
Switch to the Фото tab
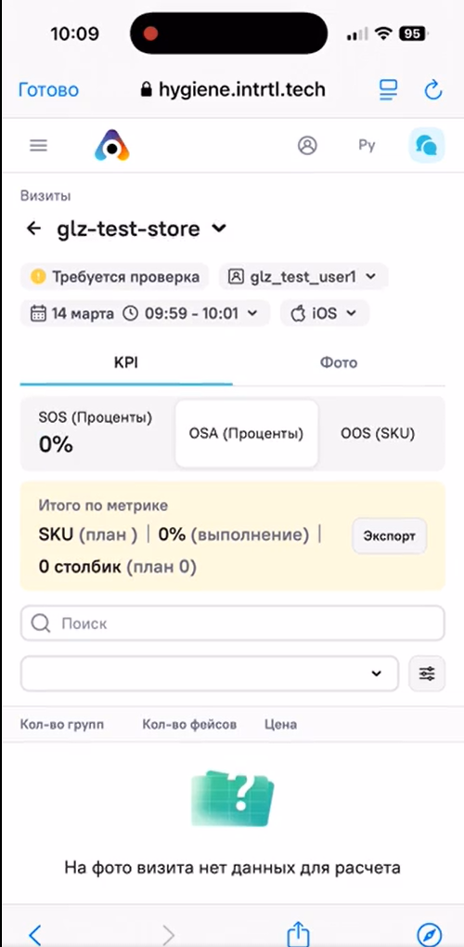(x=339, y=363)
